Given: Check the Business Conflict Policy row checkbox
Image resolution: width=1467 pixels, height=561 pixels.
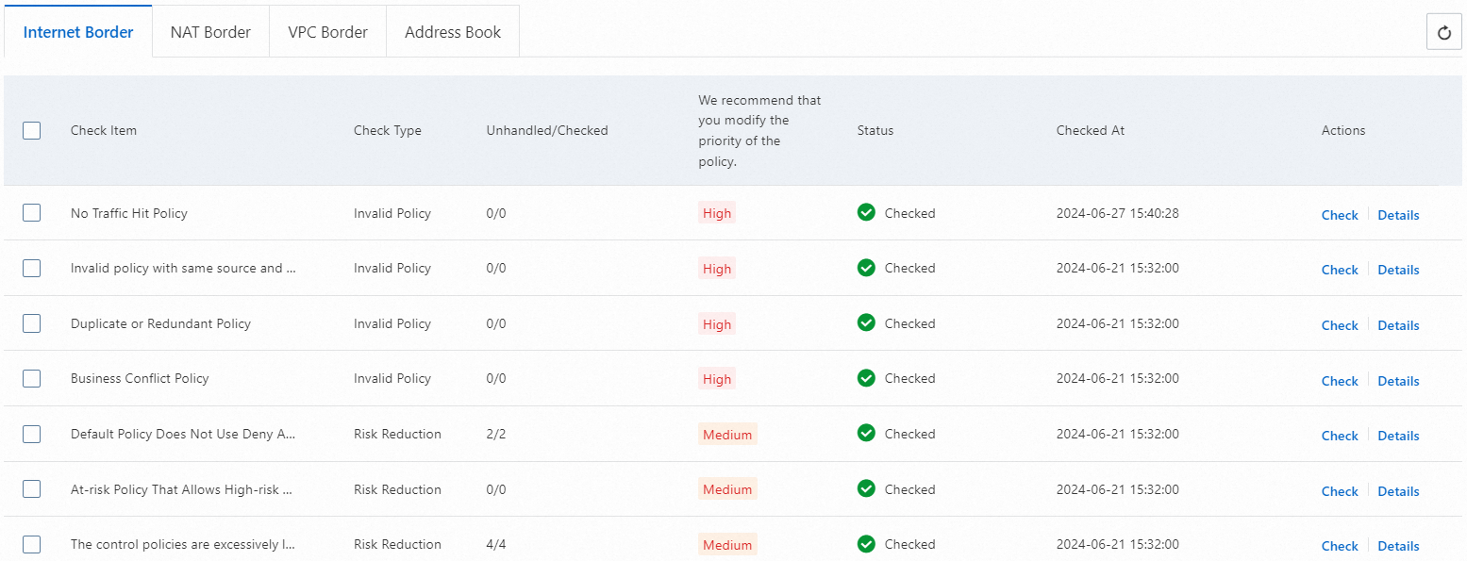Looking at the screenshot, I should tap(32, 378).
